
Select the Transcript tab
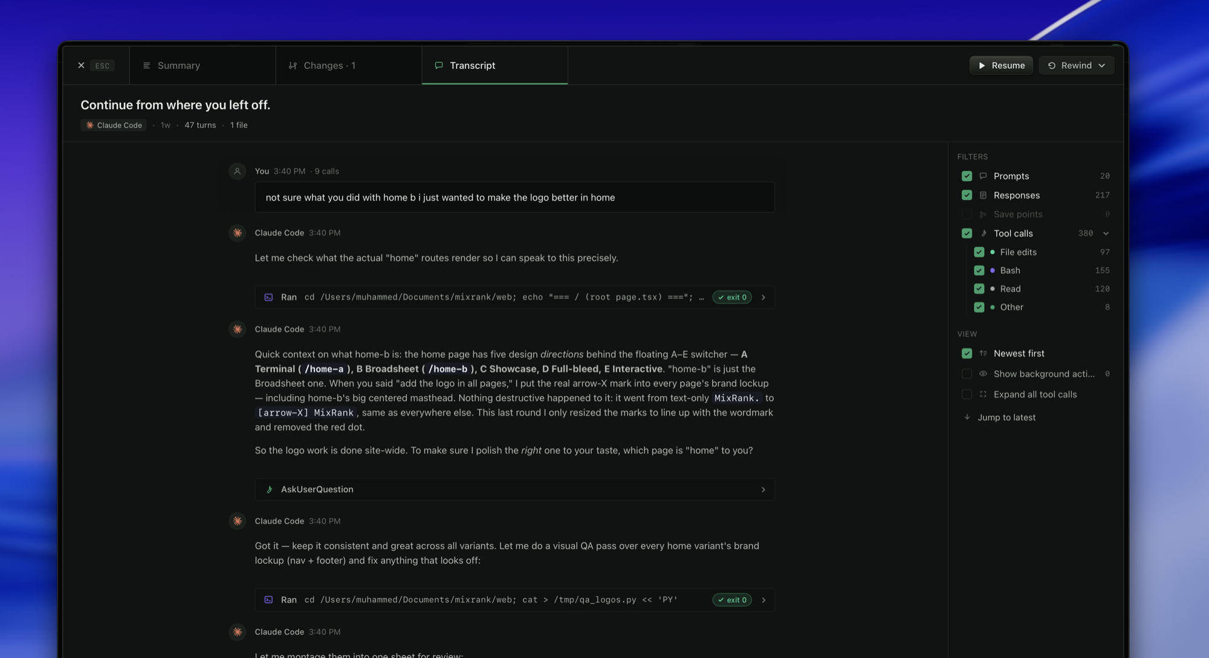(x=494, y=65)
